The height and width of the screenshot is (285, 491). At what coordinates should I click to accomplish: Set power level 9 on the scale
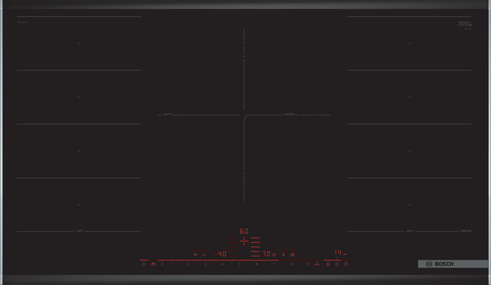coord(309,264)
